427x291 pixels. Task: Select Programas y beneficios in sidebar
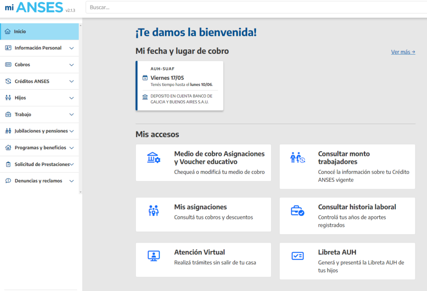pos(40,148)
